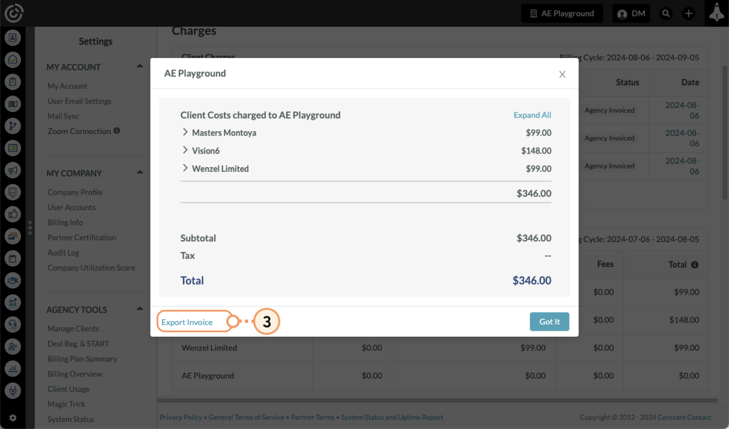The width and height of the screenshot is (729, 429).
Task: Open the email envelope icon in sidebar
Action: pyautogui.click(x=13, y=60)
